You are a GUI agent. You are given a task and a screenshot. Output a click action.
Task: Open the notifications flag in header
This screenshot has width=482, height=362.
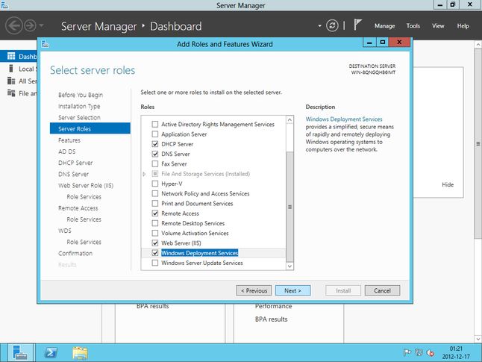(x=357, y=25)
